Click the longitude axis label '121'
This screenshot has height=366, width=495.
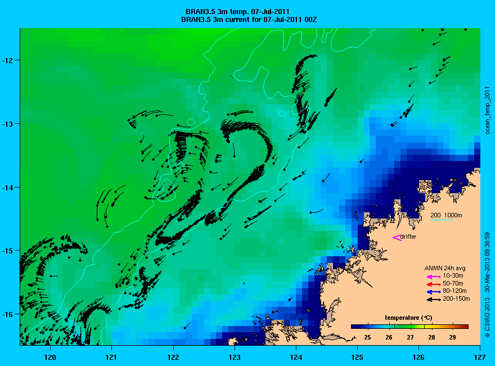click(x=111, y=358)
